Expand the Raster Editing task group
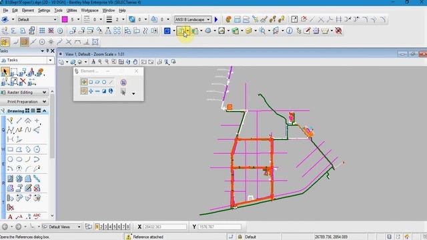 coord(25,93)
